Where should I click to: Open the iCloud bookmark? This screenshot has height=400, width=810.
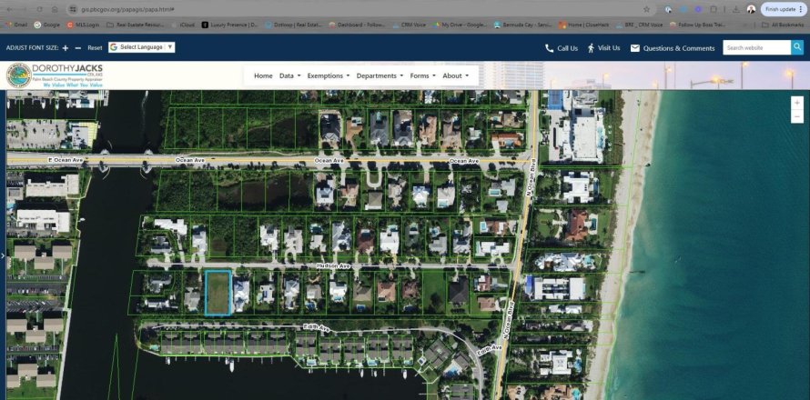[183, 25]
